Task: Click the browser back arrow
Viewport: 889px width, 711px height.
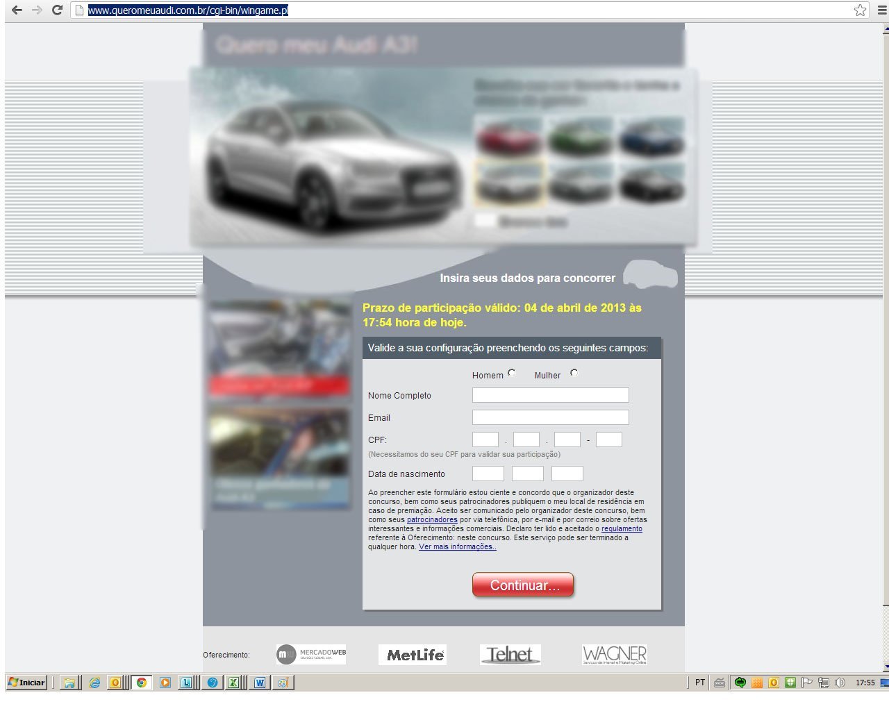Action: pyautogui.click(x=17, y=10)
